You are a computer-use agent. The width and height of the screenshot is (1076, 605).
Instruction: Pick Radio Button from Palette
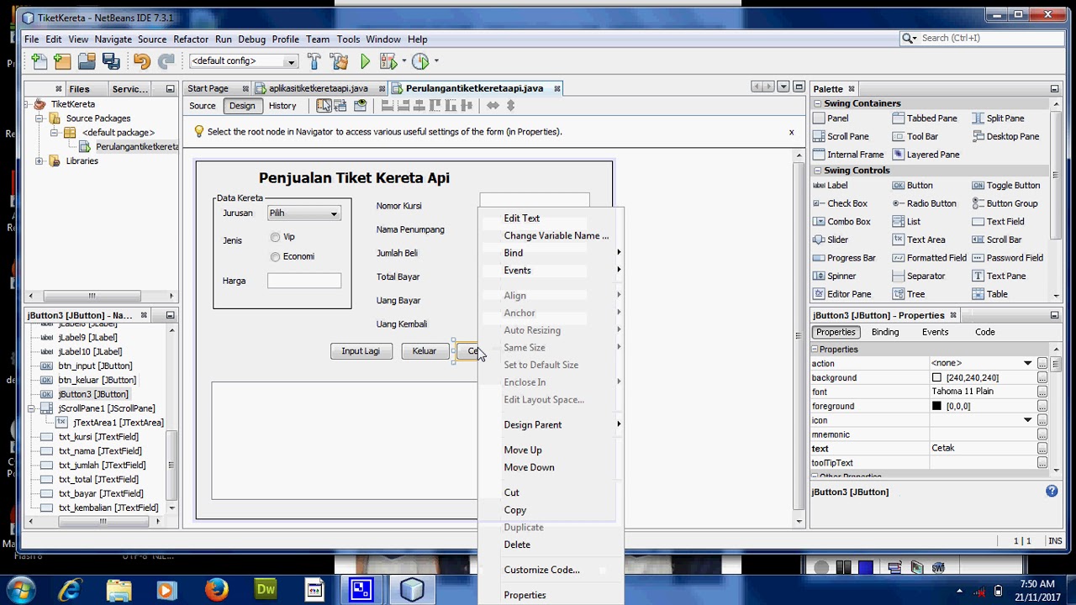(925, 203)
